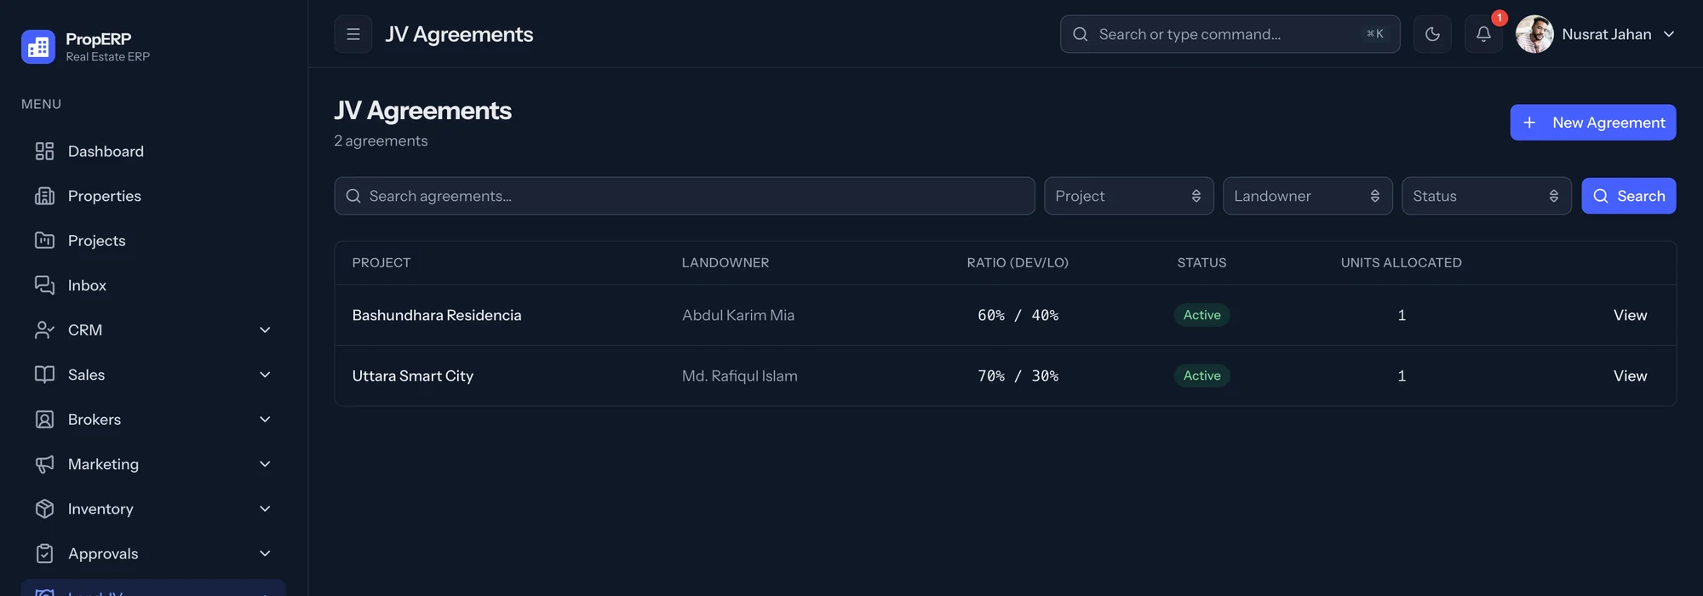
Task: Open the Nusrat Jahan user menu chevron
Action: (x=1669, y=34)
